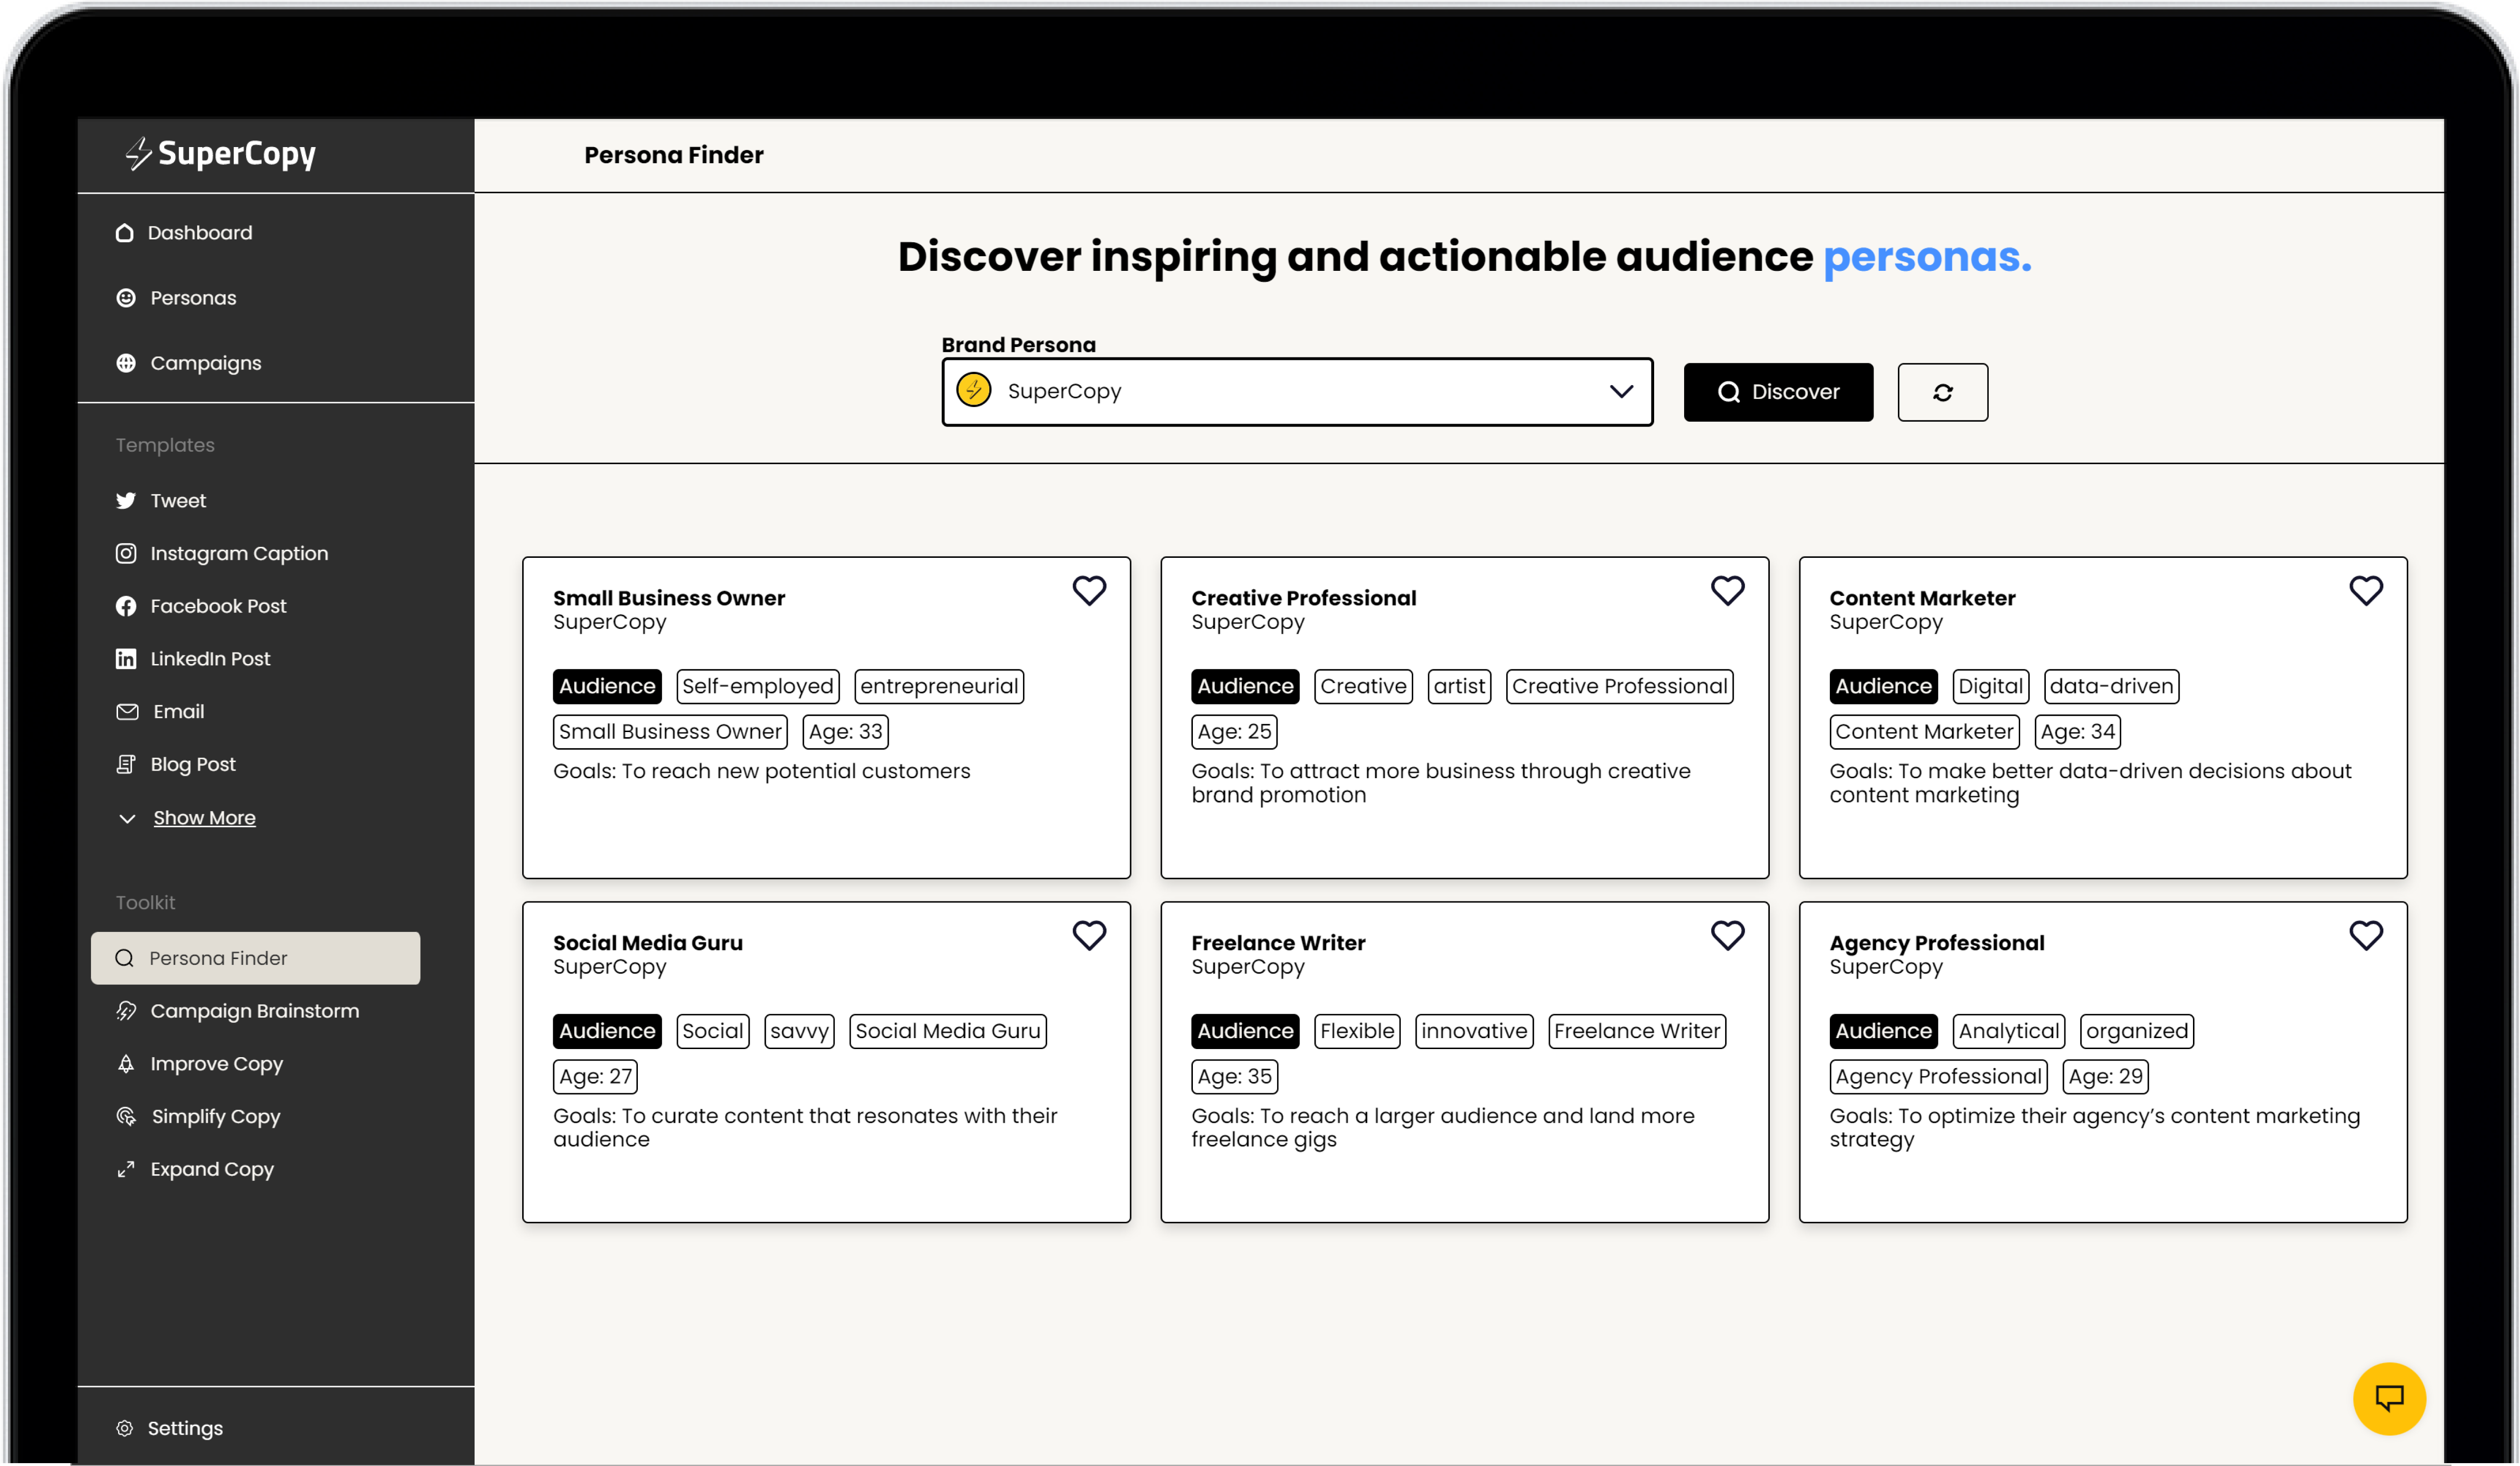Open the Instagram Caption template
This screenshot has width=2520, height=1466.
pos(239,552)
